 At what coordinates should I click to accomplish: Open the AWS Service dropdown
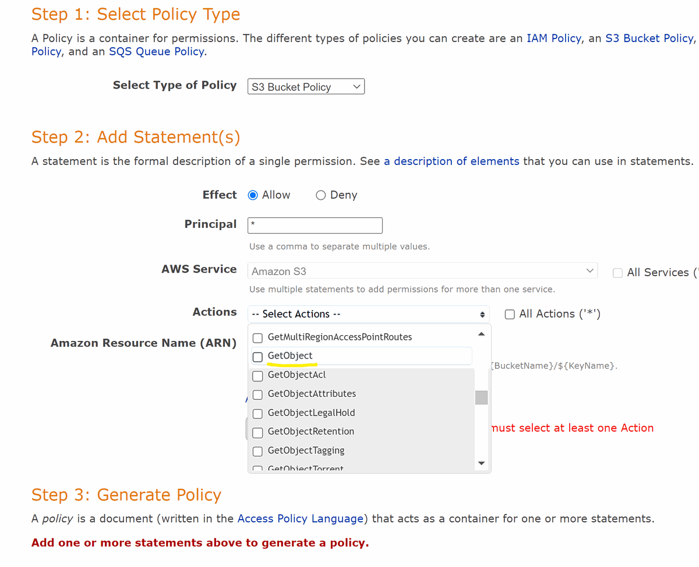click(x=422, y=271)
